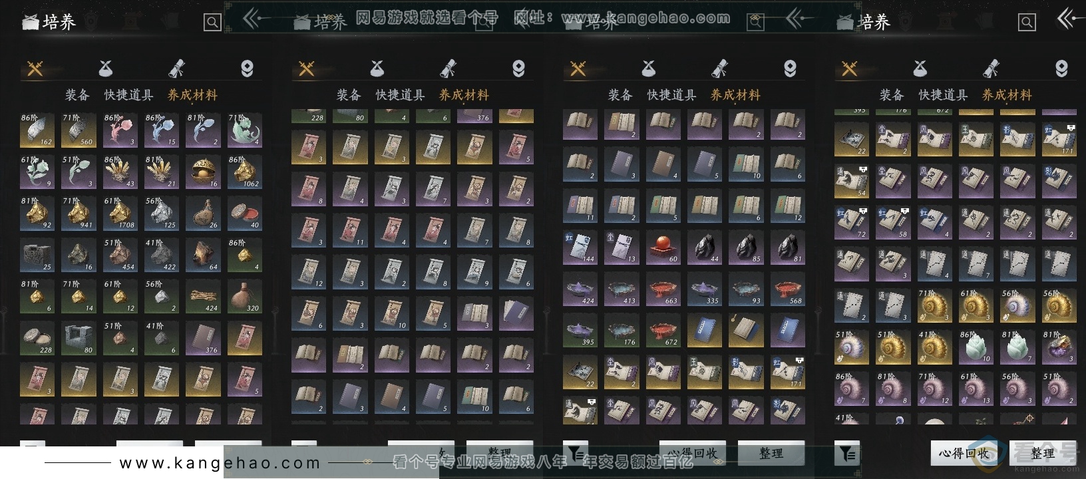This screenshot has width=1086, height=479.
Task: Select 71阶 whetstone with count 560
Action: (79, 130)
